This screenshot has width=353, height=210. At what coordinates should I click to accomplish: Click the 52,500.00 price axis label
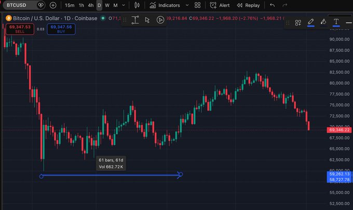(x=340, y=203)
